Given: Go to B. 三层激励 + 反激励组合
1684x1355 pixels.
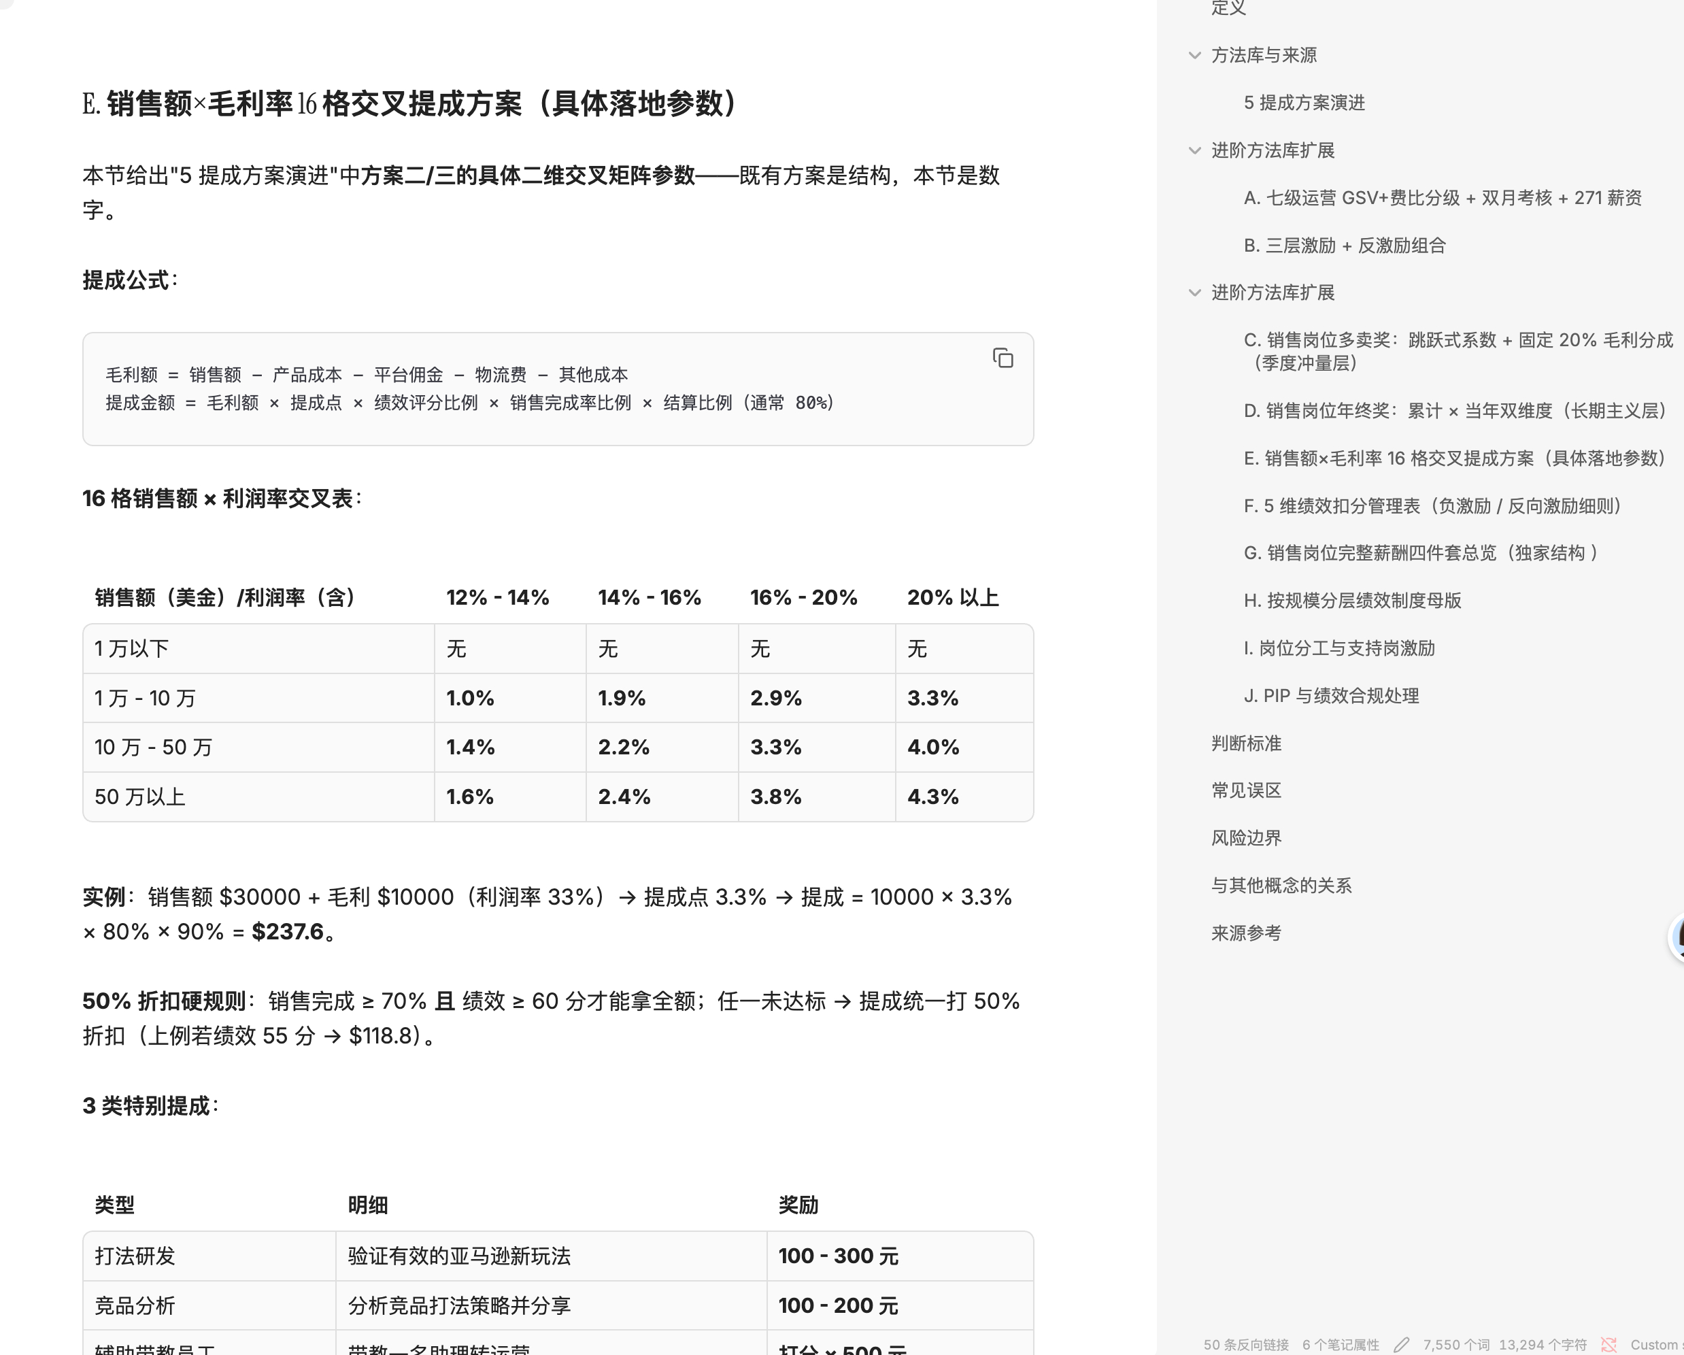Looking at the screenshot, I should click(1344, 246).
